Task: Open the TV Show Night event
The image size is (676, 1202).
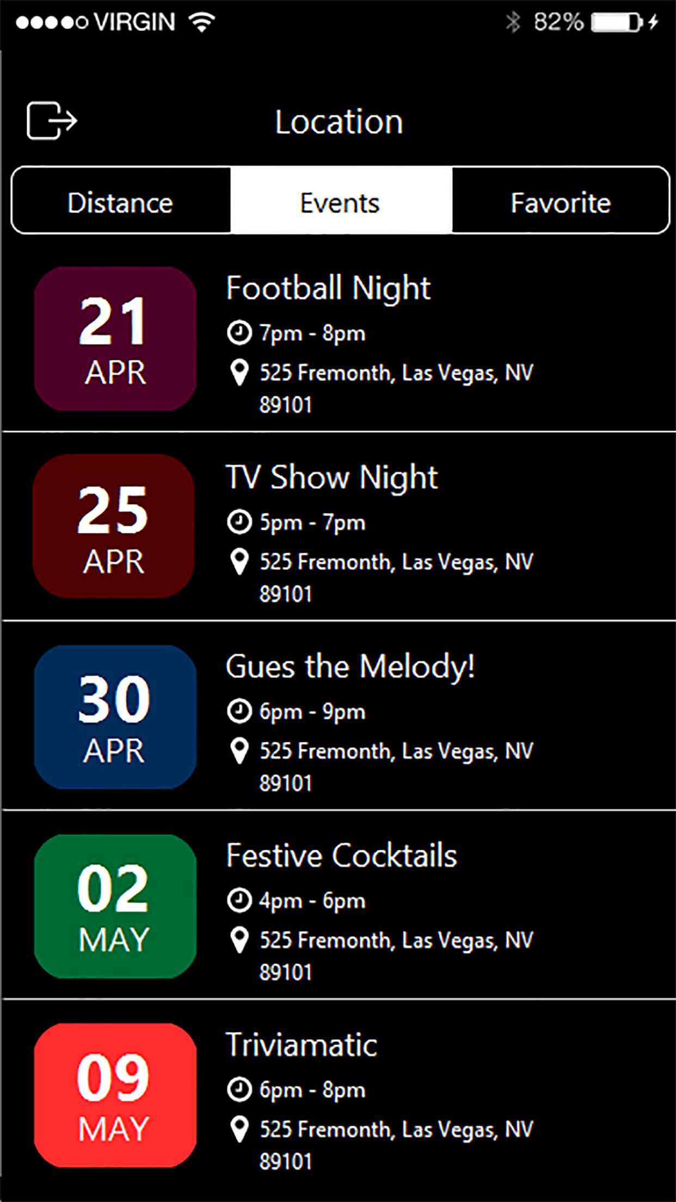Action: pyautogui.click(x=331, y=477)
